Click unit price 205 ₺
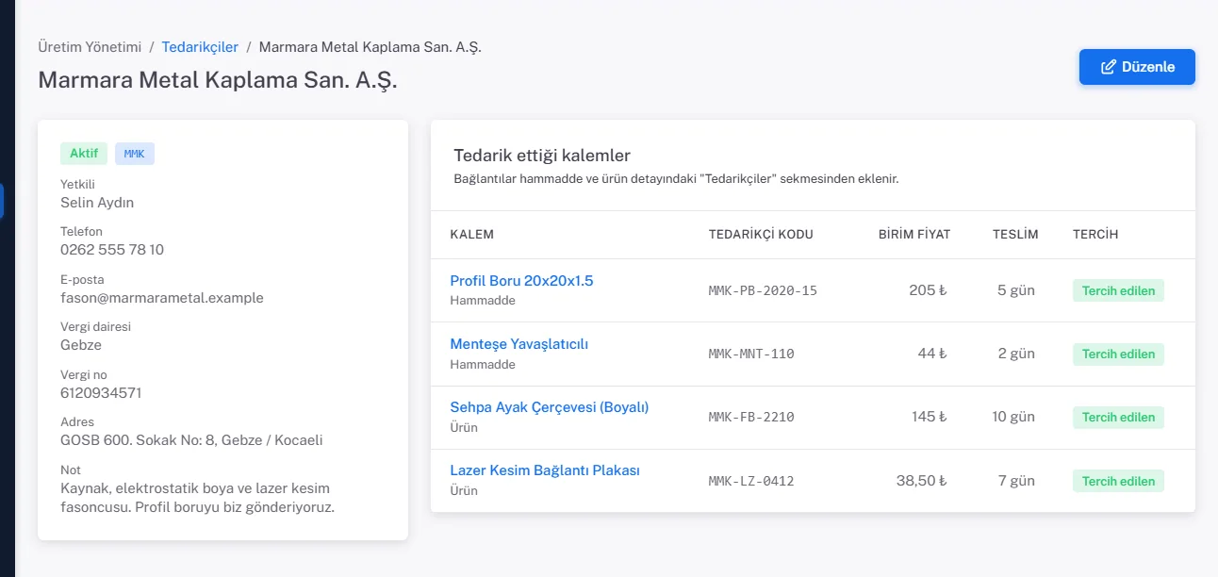1218x577 pixels. pos(929,290)
